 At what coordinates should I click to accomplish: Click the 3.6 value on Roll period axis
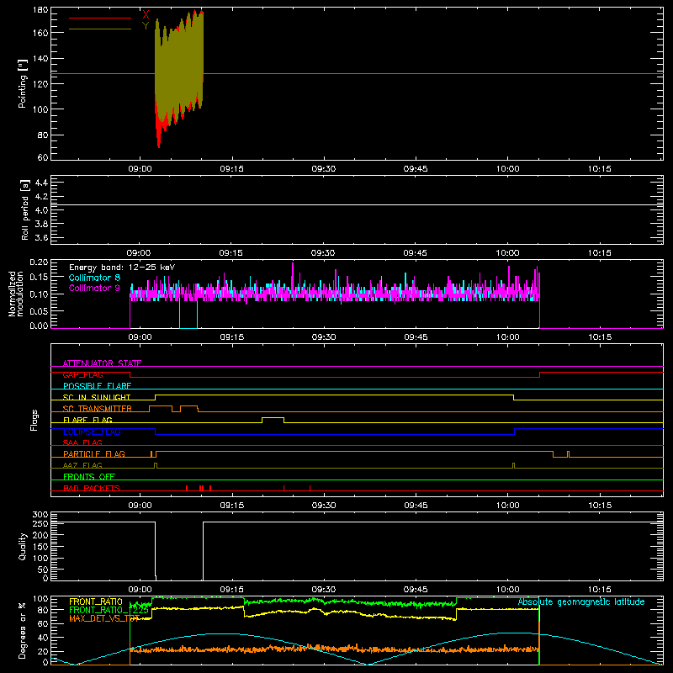click(41, 237)
